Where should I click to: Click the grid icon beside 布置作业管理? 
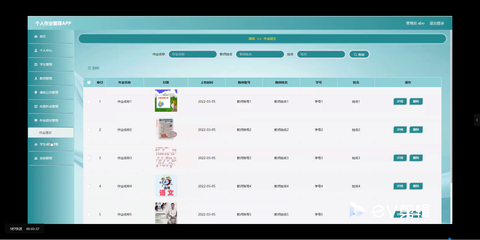tap(36, 106)
